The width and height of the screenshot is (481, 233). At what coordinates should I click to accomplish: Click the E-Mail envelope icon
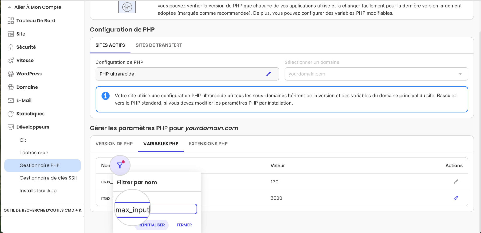click(11, 100)
